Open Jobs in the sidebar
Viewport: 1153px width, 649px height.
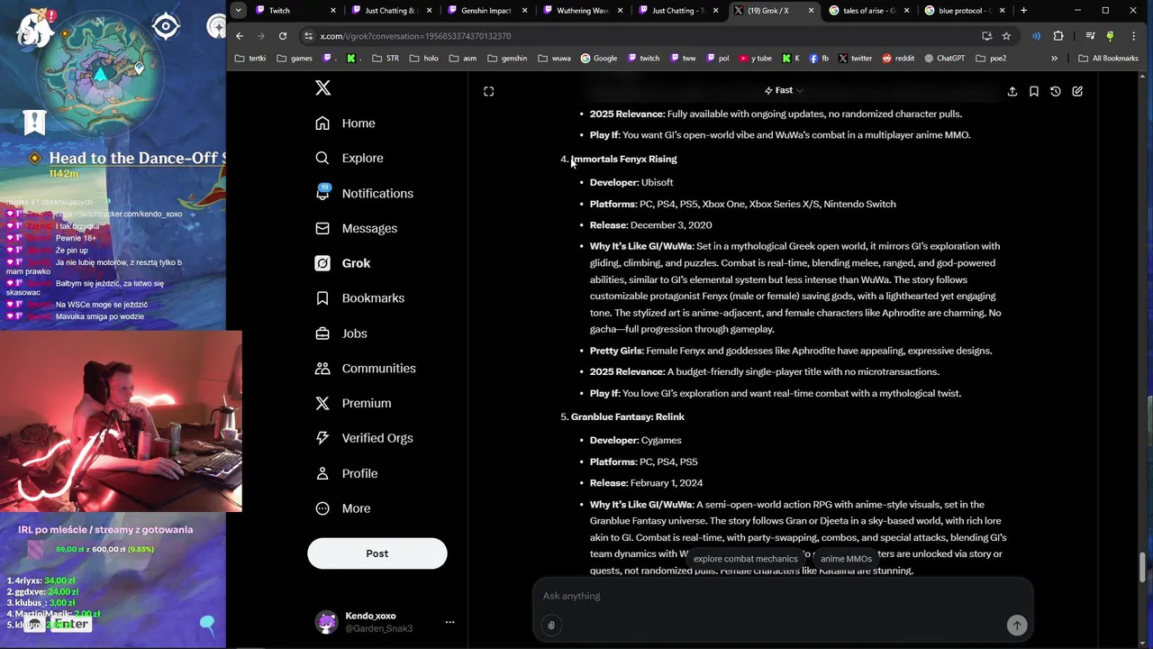[340, 334]
